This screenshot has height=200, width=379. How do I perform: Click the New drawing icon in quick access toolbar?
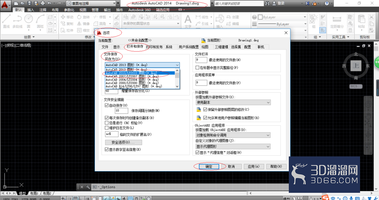(16, 3)
